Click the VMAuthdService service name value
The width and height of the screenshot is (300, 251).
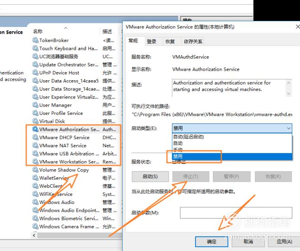(191, 57)
